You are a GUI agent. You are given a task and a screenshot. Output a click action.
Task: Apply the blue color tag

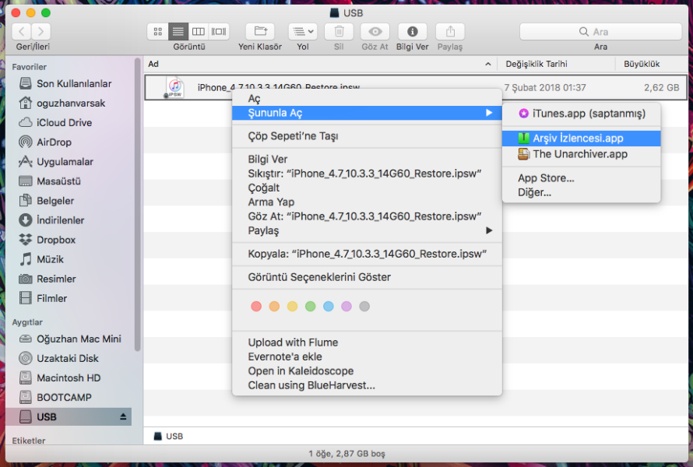pyautogui.click(x=329, y=307)
